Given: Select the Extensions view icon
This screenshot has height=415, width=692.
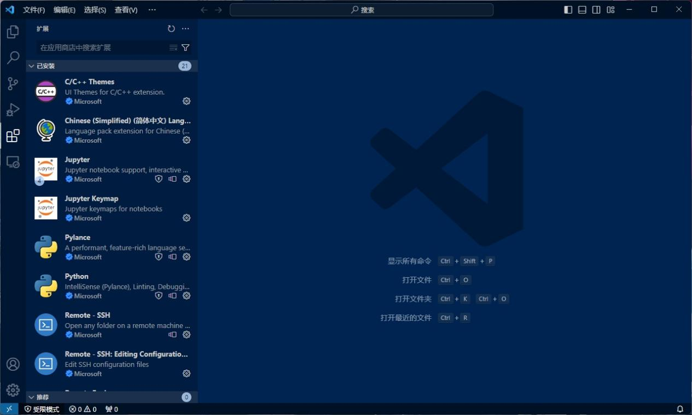Looking at the screenshot, I should tap(13, 136).
